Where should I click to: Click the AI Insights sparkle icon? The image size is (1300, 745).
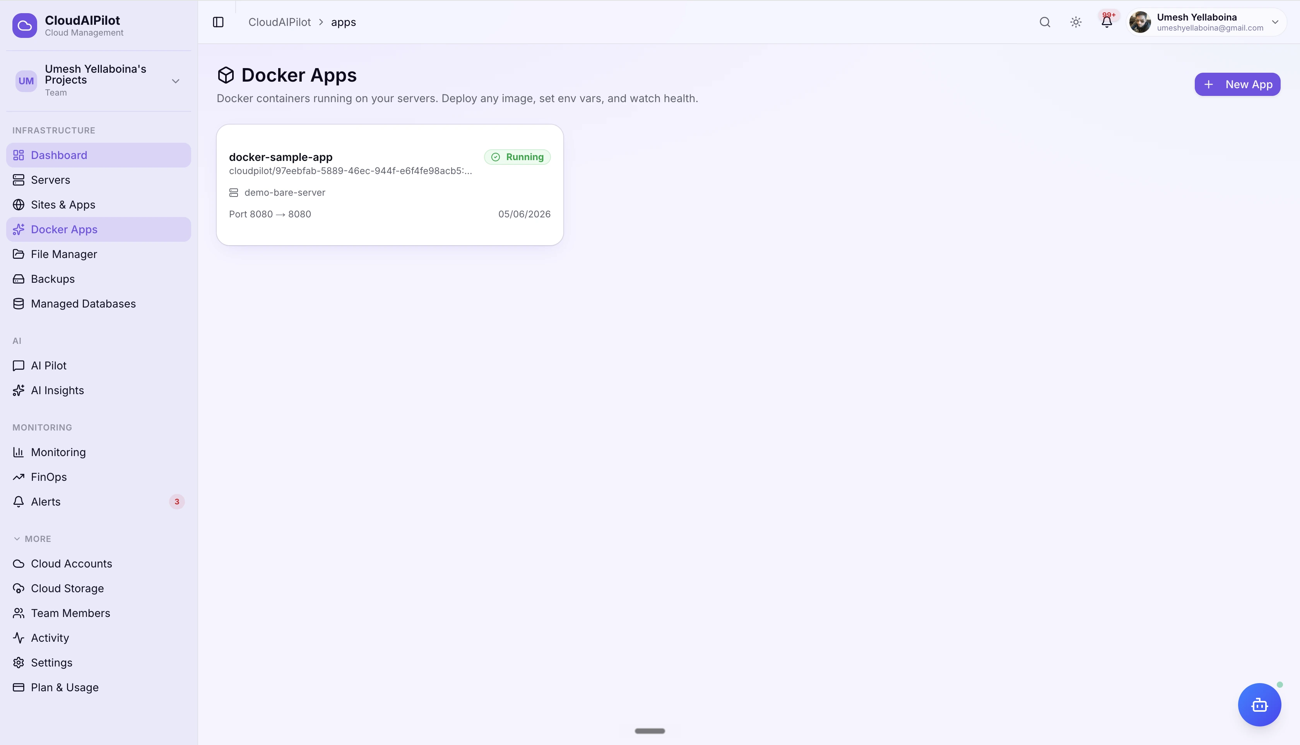[x=19, y=390]
